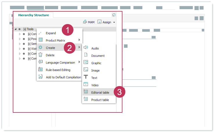Click the MAM button
The width and height of the screenshot is (215, 133).
[88, 22]
